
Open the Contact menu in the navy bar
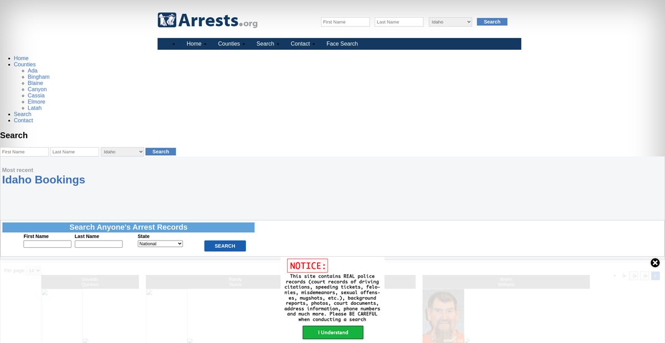coord(300,44)
